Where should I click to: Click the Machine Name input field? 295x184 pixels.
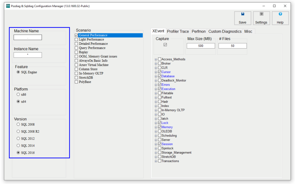pos(28,37)
